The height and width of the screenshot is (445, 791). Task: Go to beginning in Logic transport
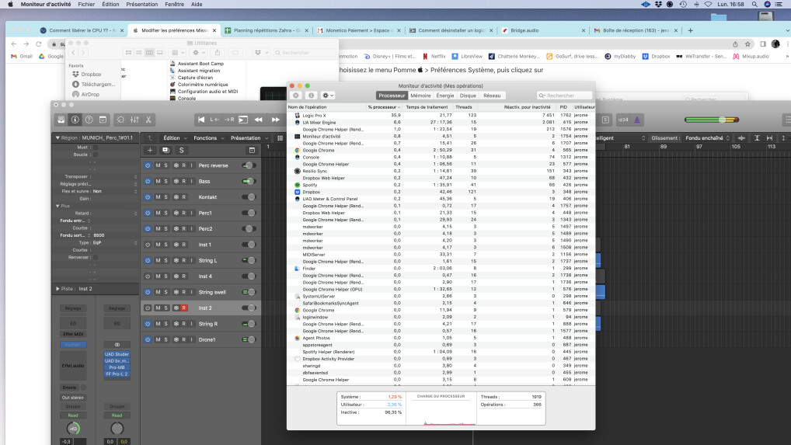pos(201,120)
